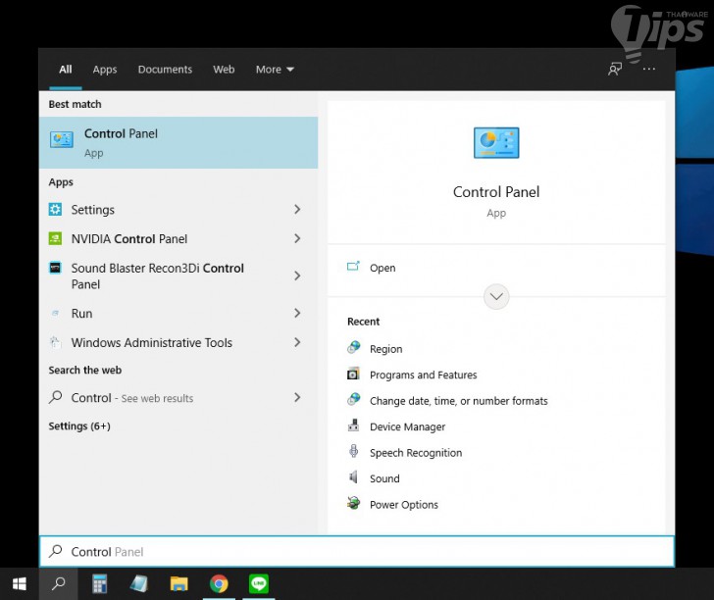Expand the Sound Blaster Recon3Di arrow
Viewport: 714px width, 600px height.
(297, 275)
